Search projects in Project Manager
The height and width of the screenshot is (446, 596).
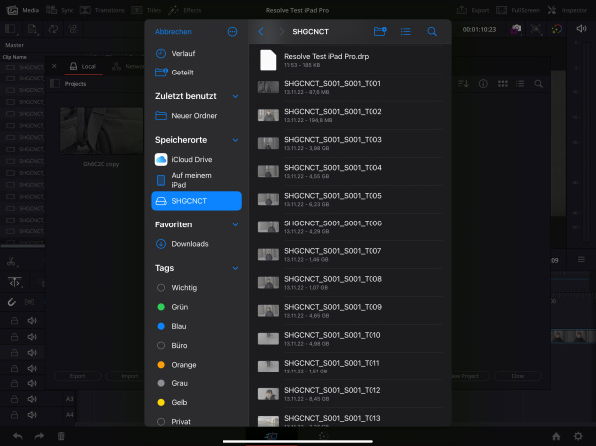pos(538,84)
